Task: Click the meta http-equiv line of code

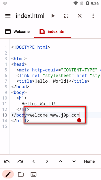Action: (x=59, y=70)
